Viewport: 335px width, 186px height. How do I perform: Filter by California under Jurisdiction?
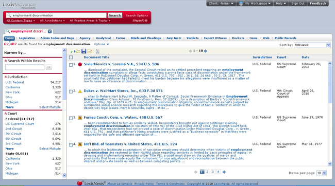(x=12, y=87)
